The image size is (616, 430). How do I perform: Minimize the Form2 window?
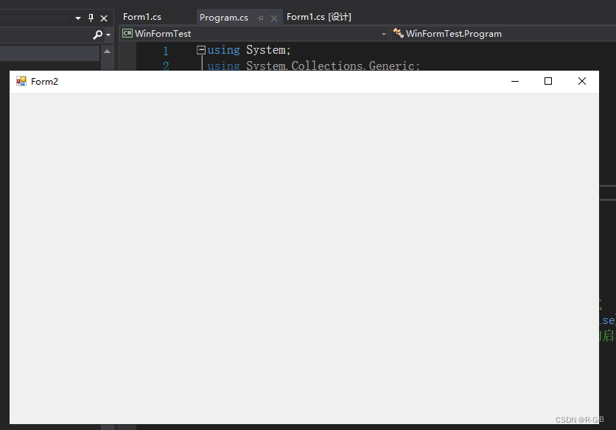point(515,81)
